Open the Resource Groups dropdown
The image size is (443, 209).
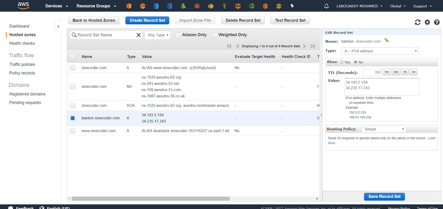coord(96,6)
